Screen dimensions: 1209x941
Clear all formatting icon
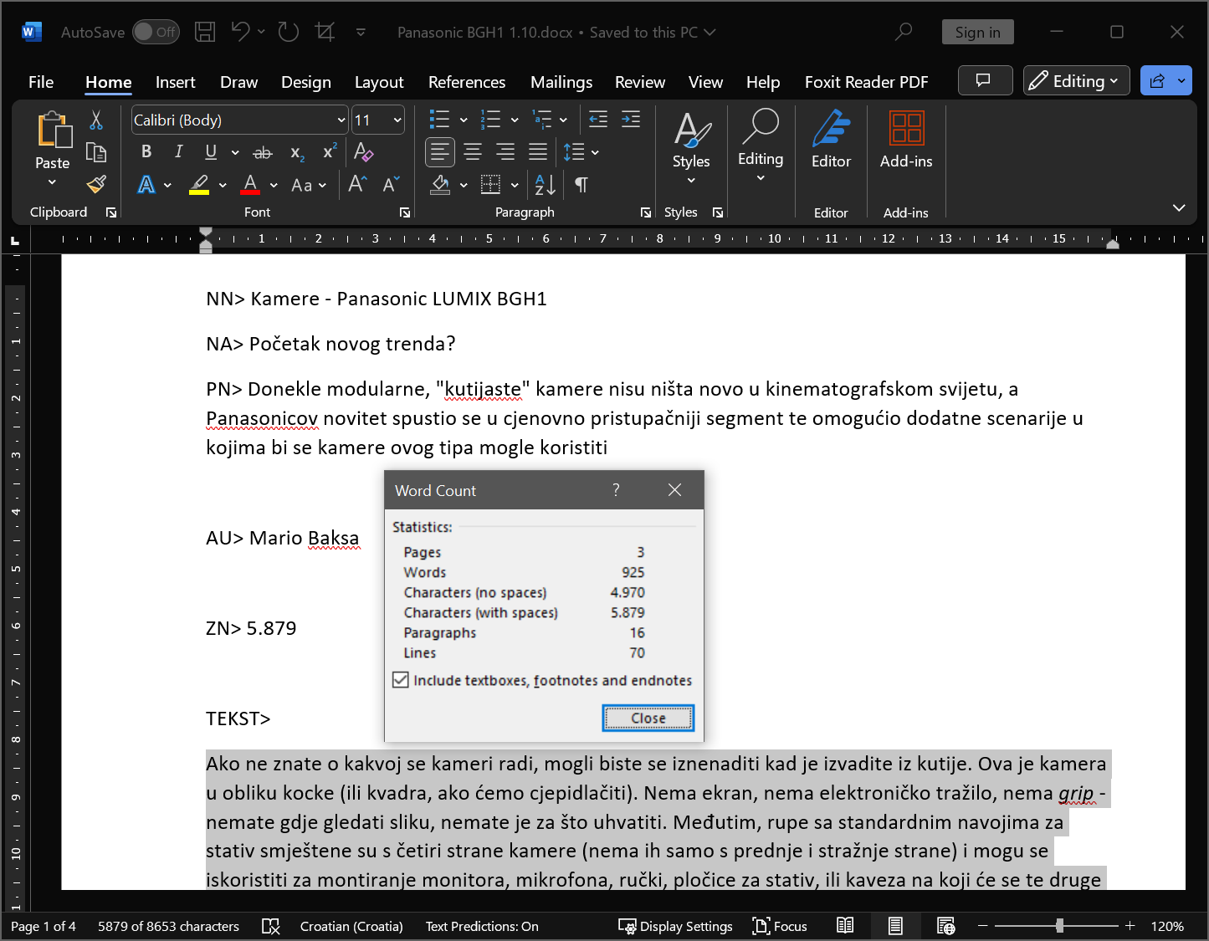click(x=363, y=151)
